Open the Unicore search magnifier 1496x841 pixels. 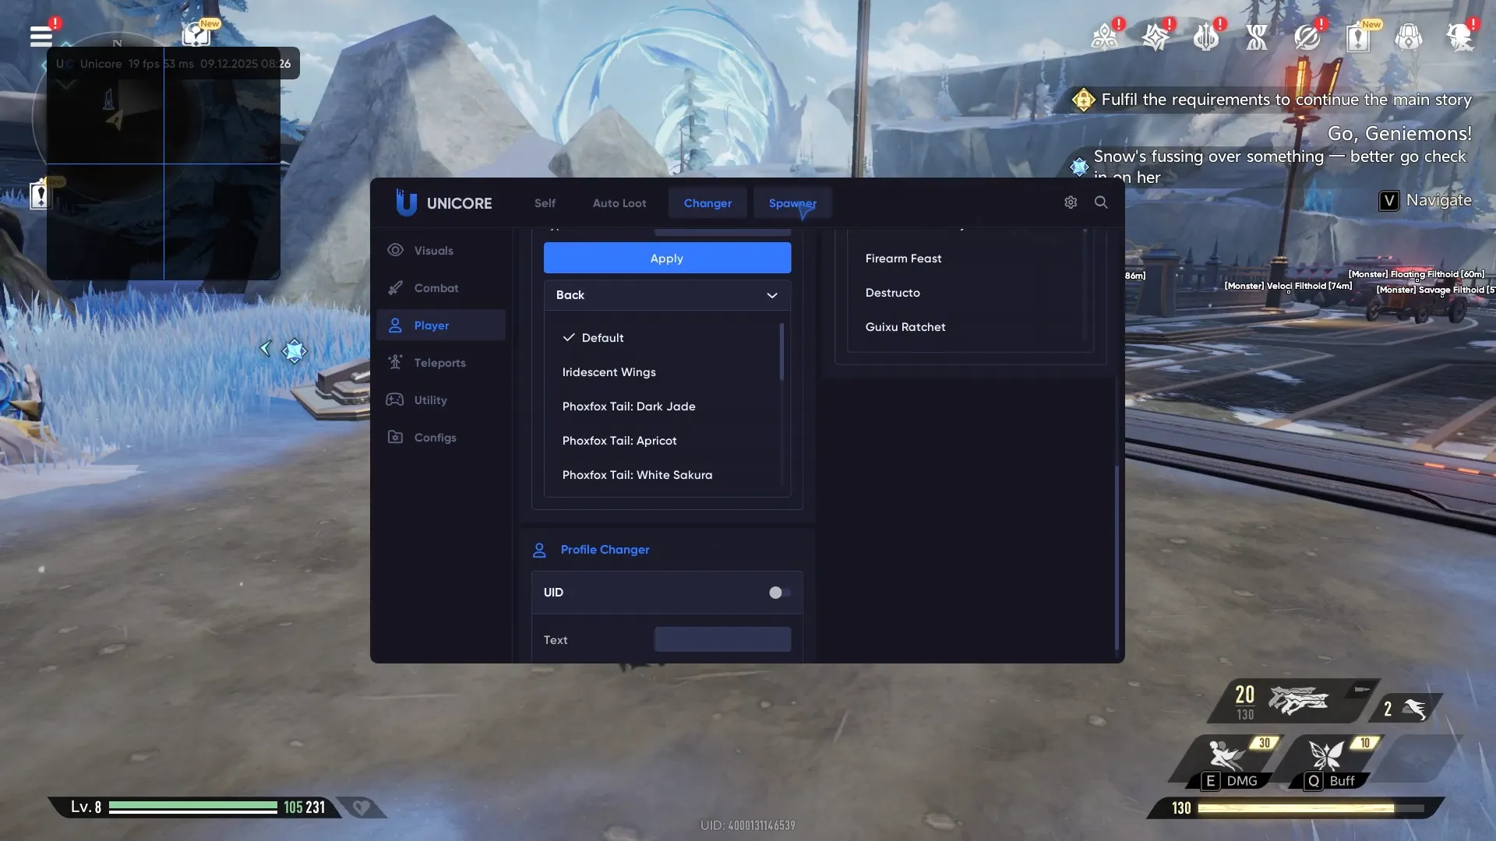coord(1101,202)
